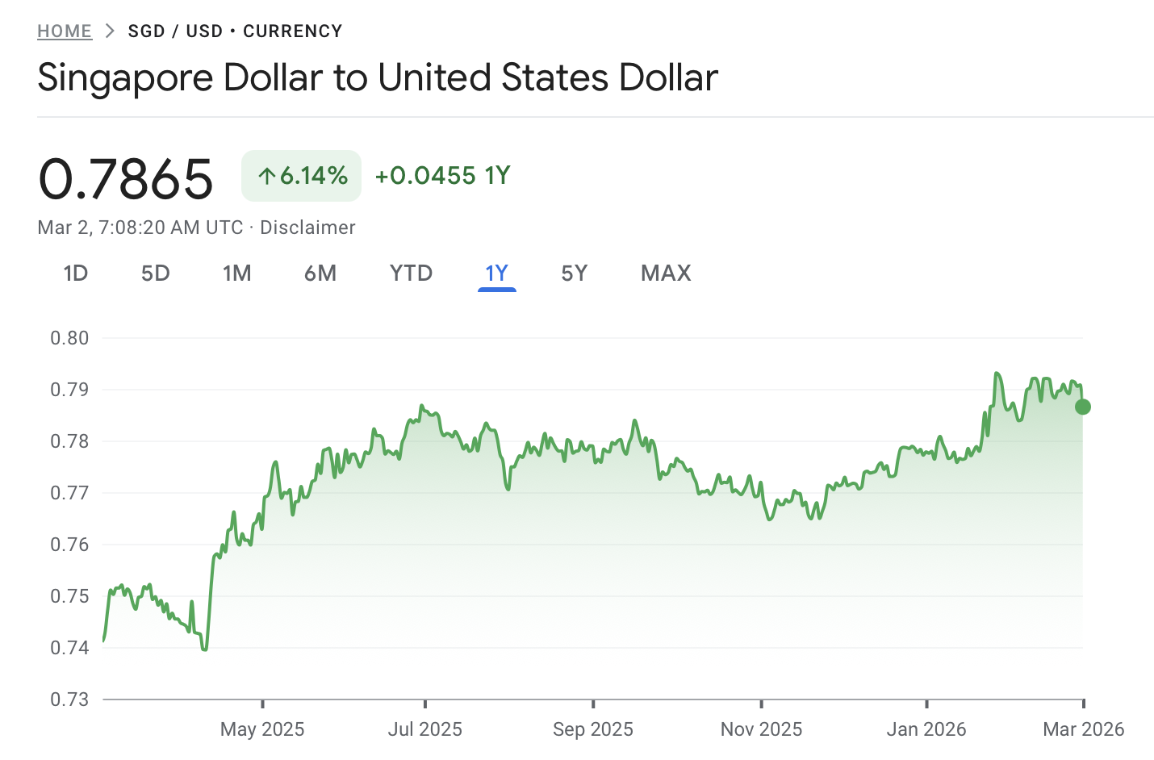Viewport: 1154px width, 760px height.
Task: Click the green up arrow percentage icon
Action: point(269,174)
